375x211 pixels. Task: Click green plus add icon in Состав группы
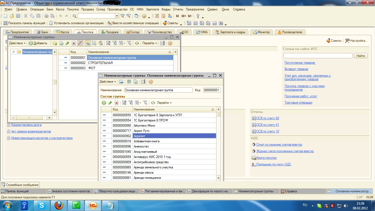104,103
